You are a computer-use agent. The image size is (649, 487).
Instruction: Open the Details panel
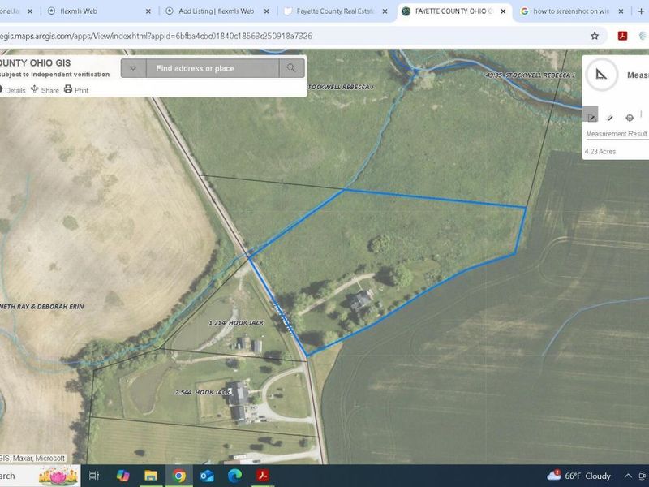(x=14, y=90)
